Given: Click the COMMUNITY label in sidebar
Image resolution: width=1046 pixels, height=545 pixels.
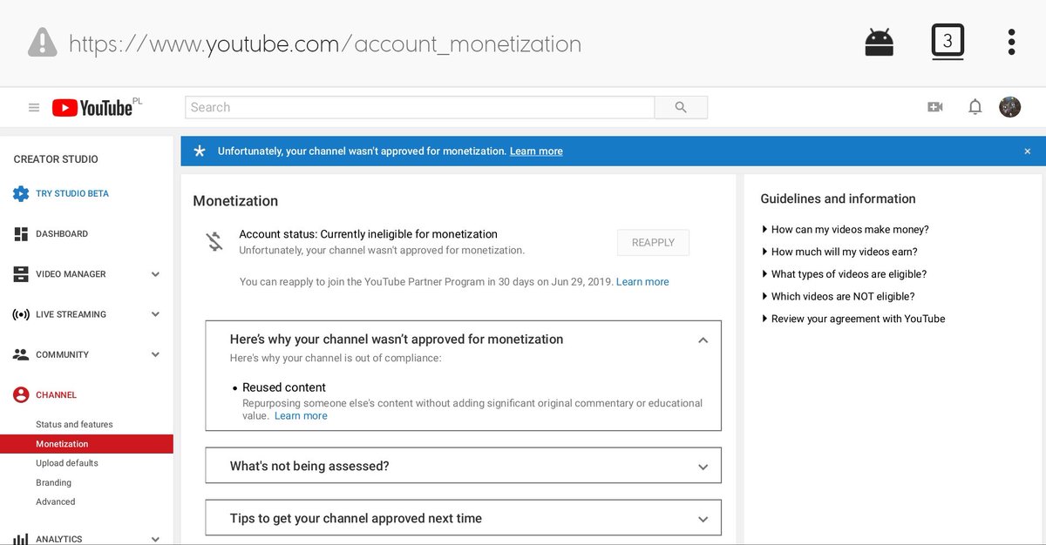Looking at the screenshot, I should pos(62,354).
